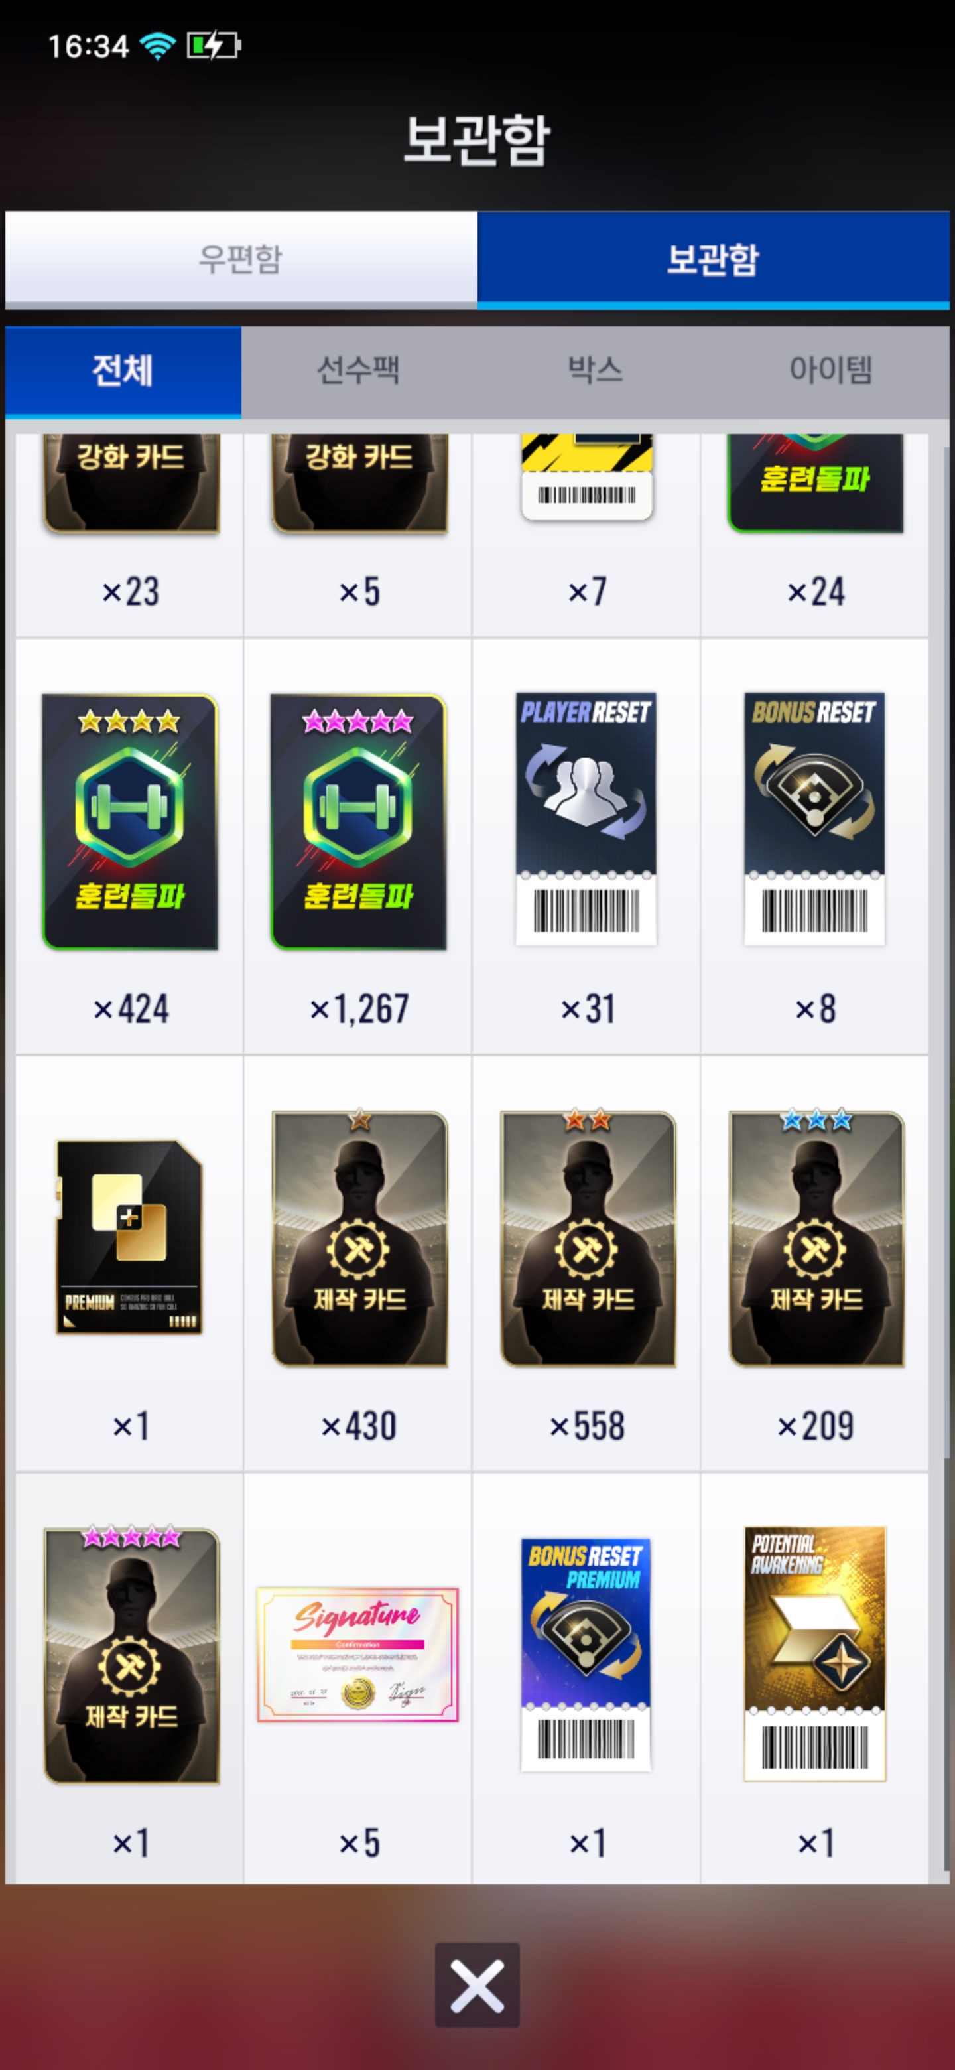
Task: Select the Bonus Reset ticket with 8 count
Action: tap(814, 819)
